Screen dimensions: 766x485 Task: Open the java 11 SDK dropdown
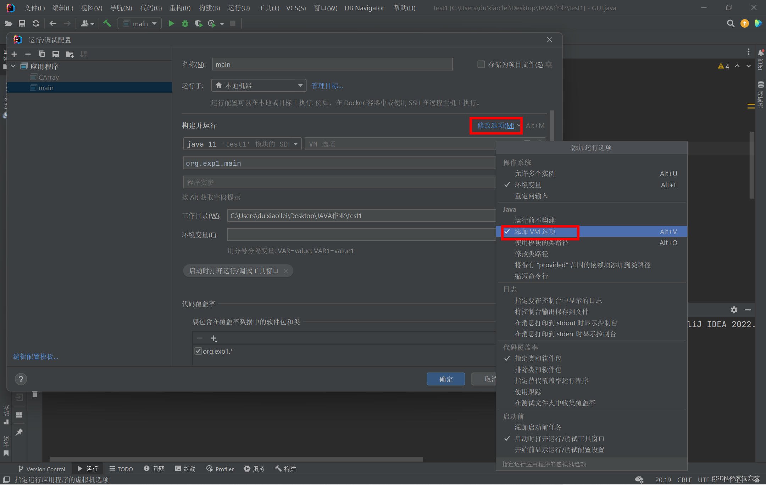point(242,144)
